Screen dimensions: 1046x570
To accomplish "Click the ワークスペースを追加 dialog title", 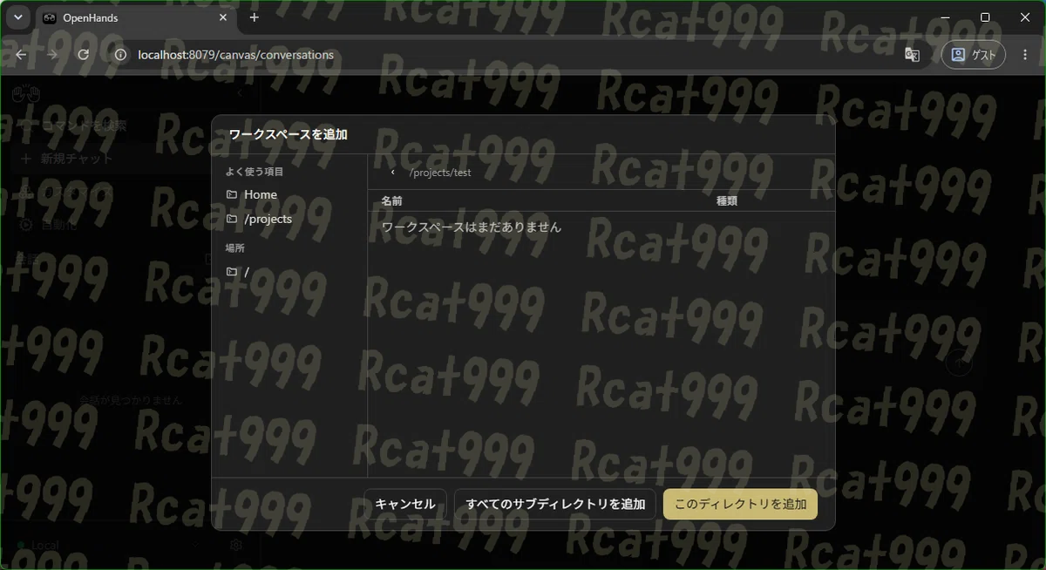I will [289, 134].
